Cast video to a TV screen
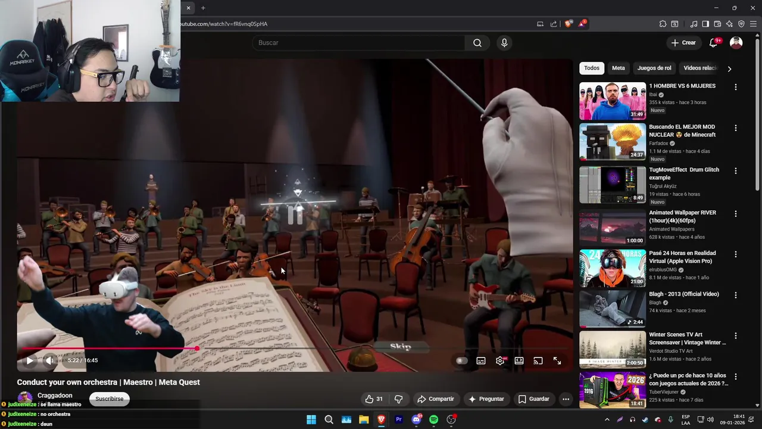This screenshot has height=429, width=762. coord(538,360)
